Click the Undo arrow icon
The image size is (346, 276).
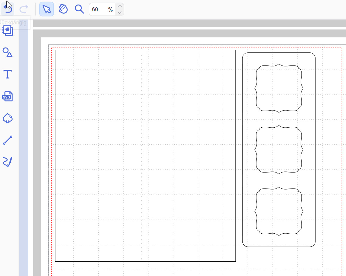pos(8,9)
